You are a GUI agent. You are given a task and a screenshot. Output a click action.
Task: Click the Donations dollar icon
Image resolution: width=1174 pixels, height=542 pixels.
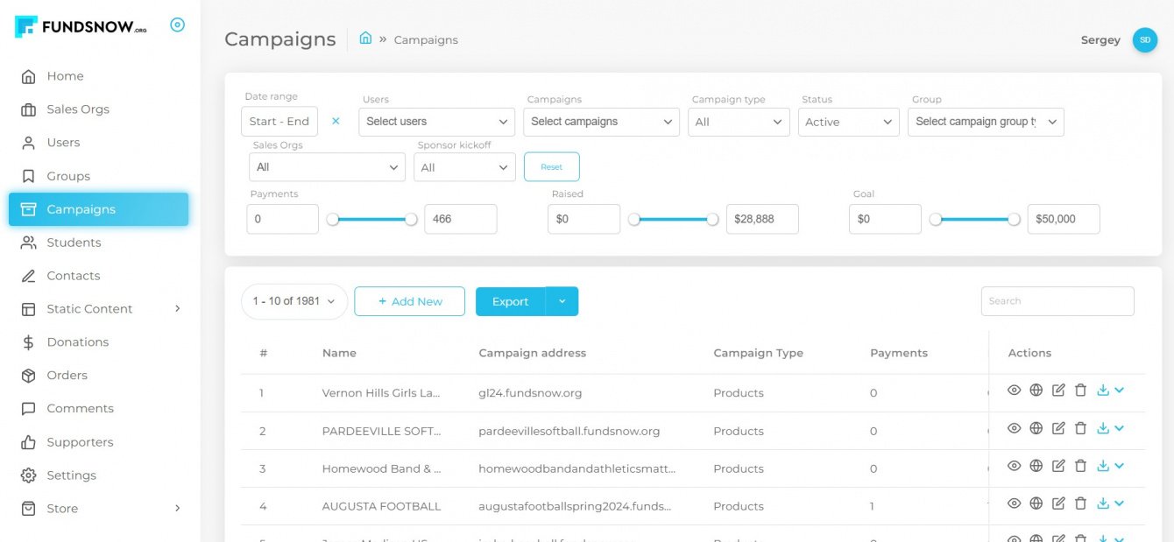29,342
